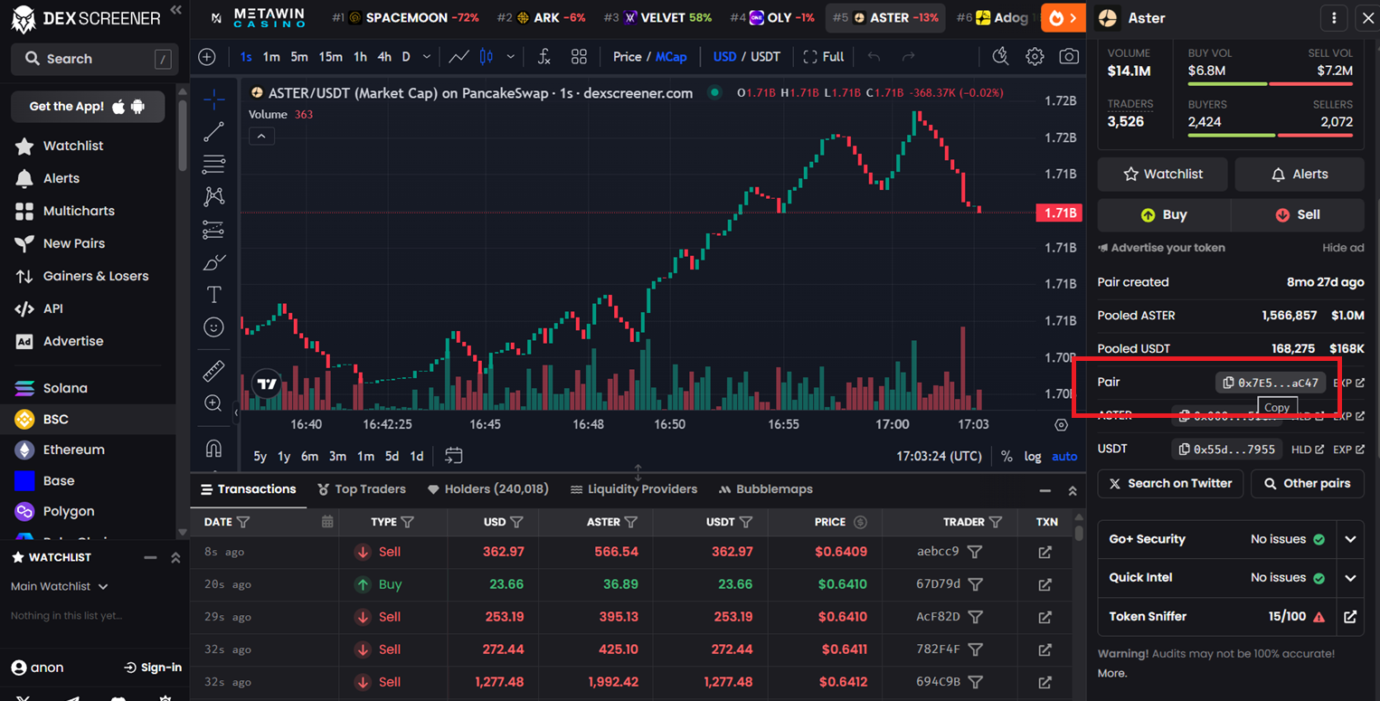Click Search on Twitter
Viewport: 1380px width, 701px height.
[1170, 484]
